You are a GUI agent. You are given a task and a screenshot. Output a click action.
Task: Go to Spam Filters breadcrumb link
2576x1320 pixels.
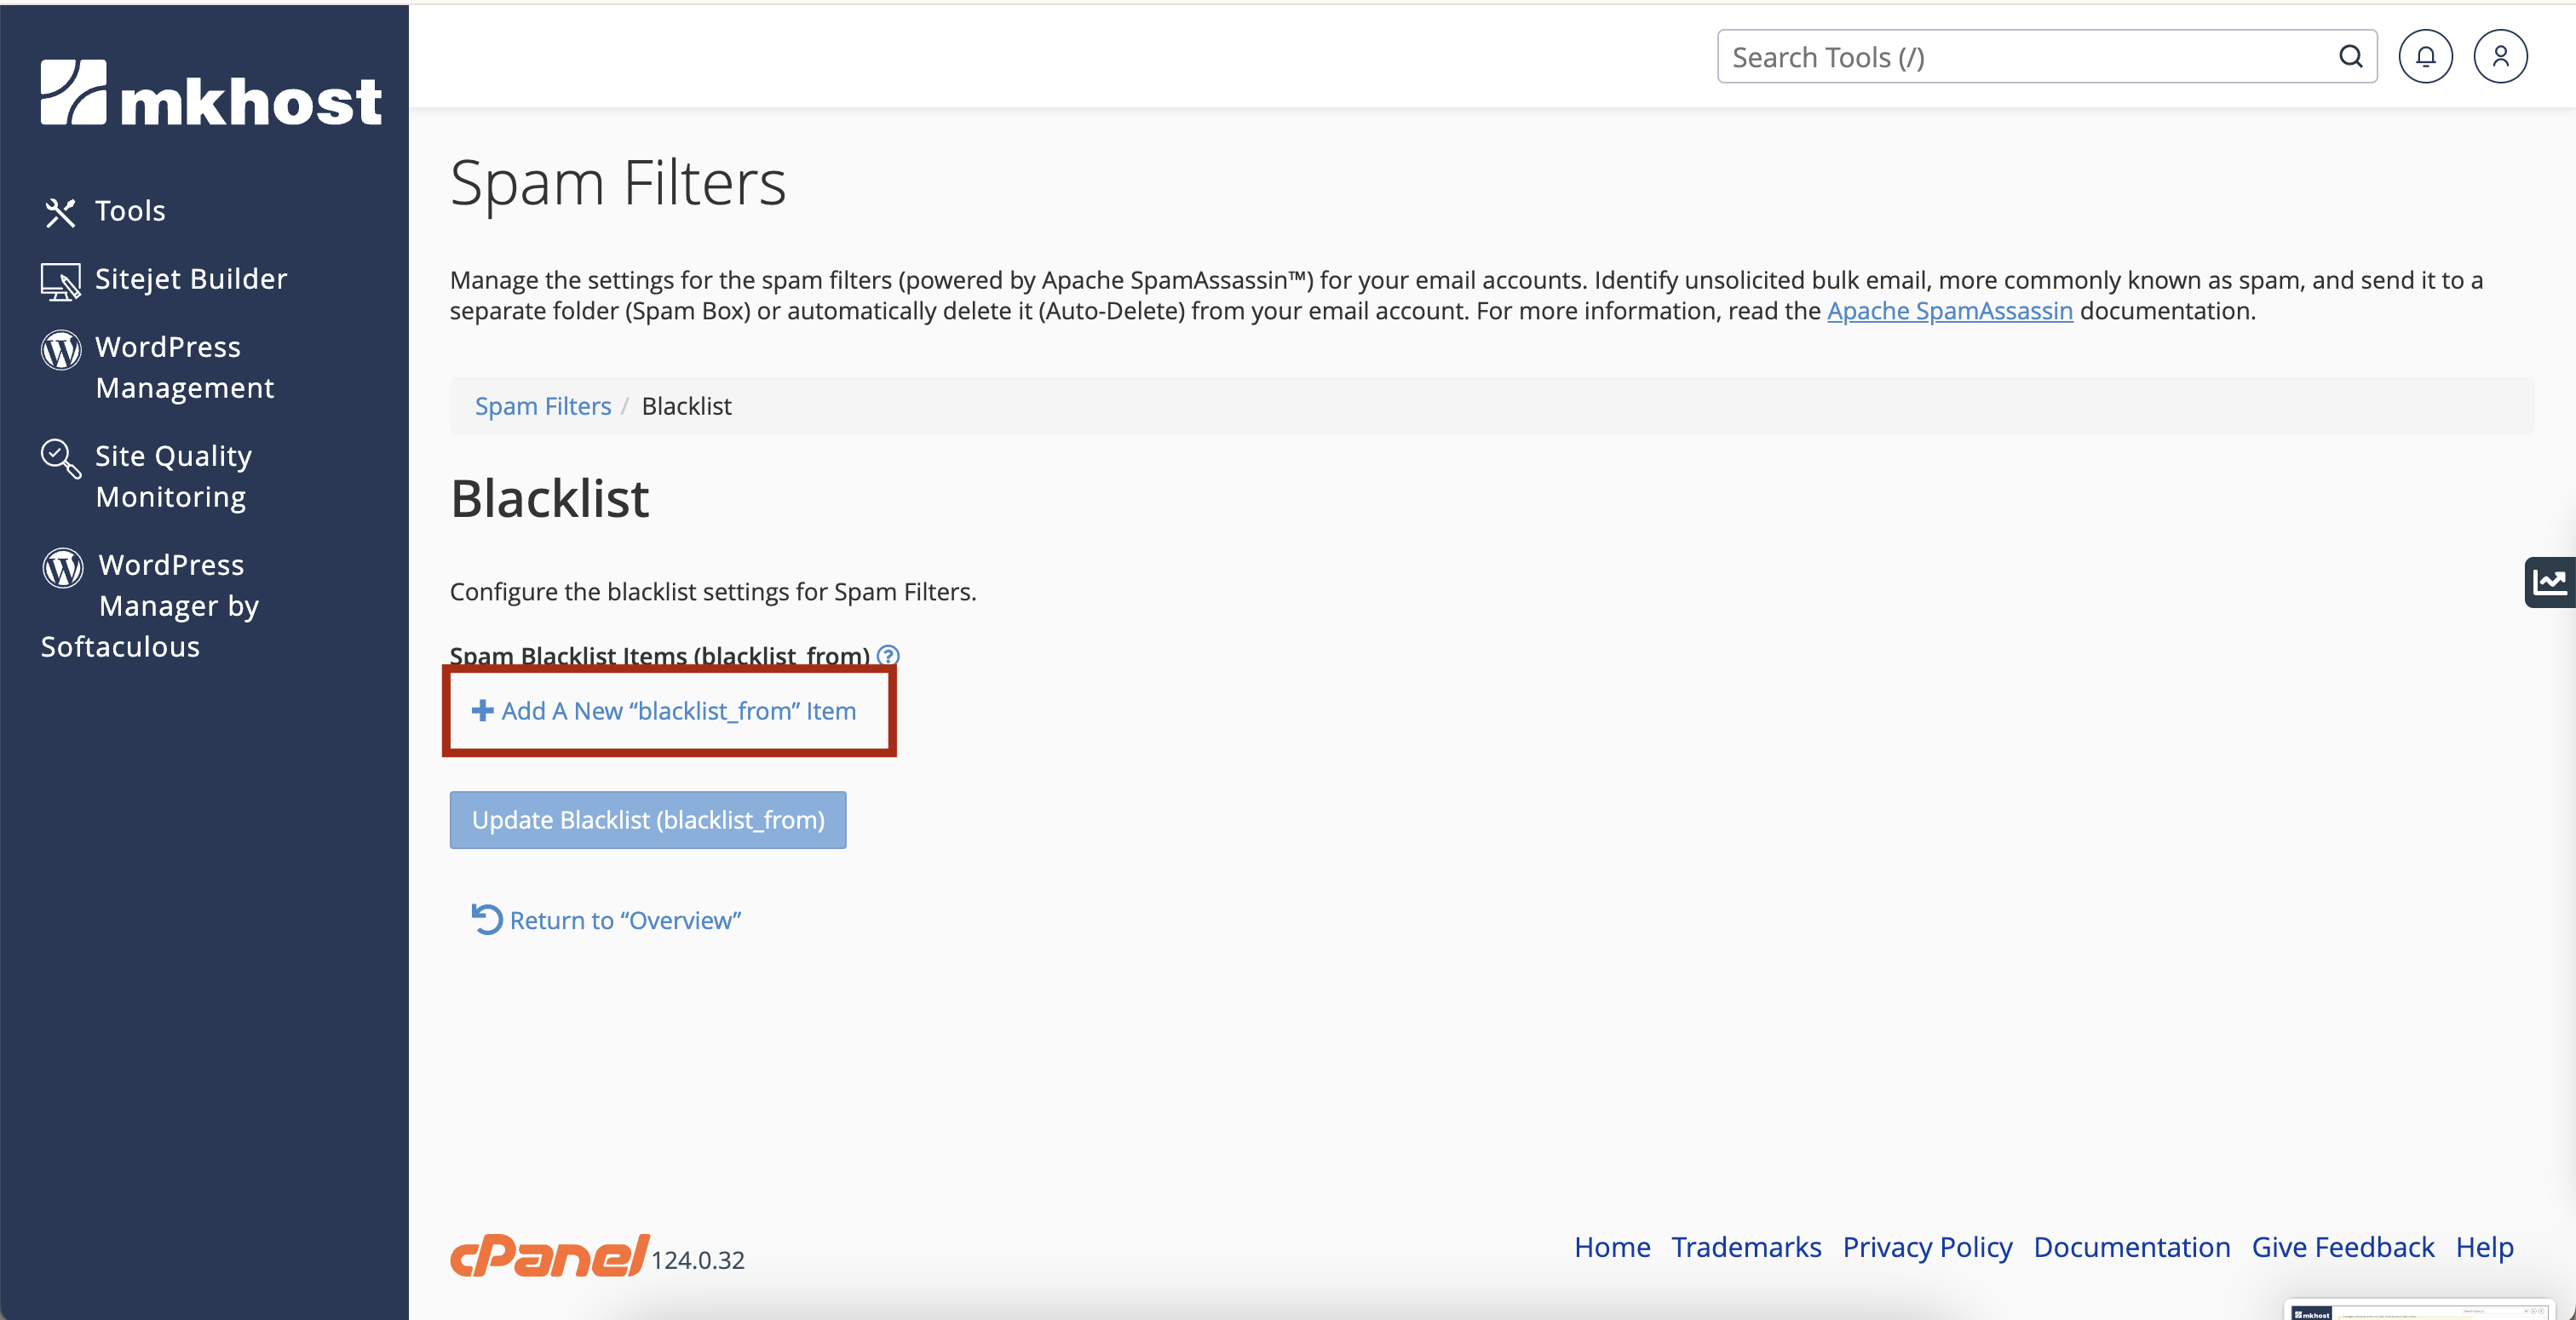(x=542, y=406)
